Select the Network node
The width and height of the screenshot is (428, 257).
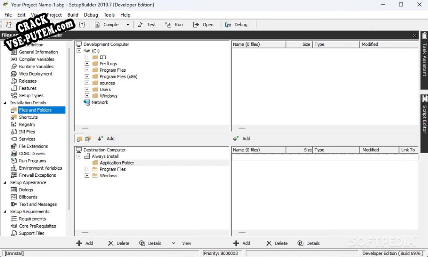point(99,102)
